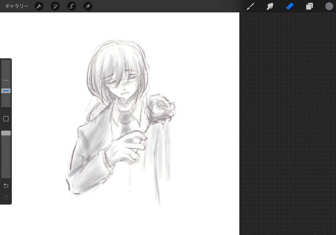Image resolution: width=336 pixels, height=235 pixels.
Task: Undo the last stroke with undo arrow
Action: 6,185
